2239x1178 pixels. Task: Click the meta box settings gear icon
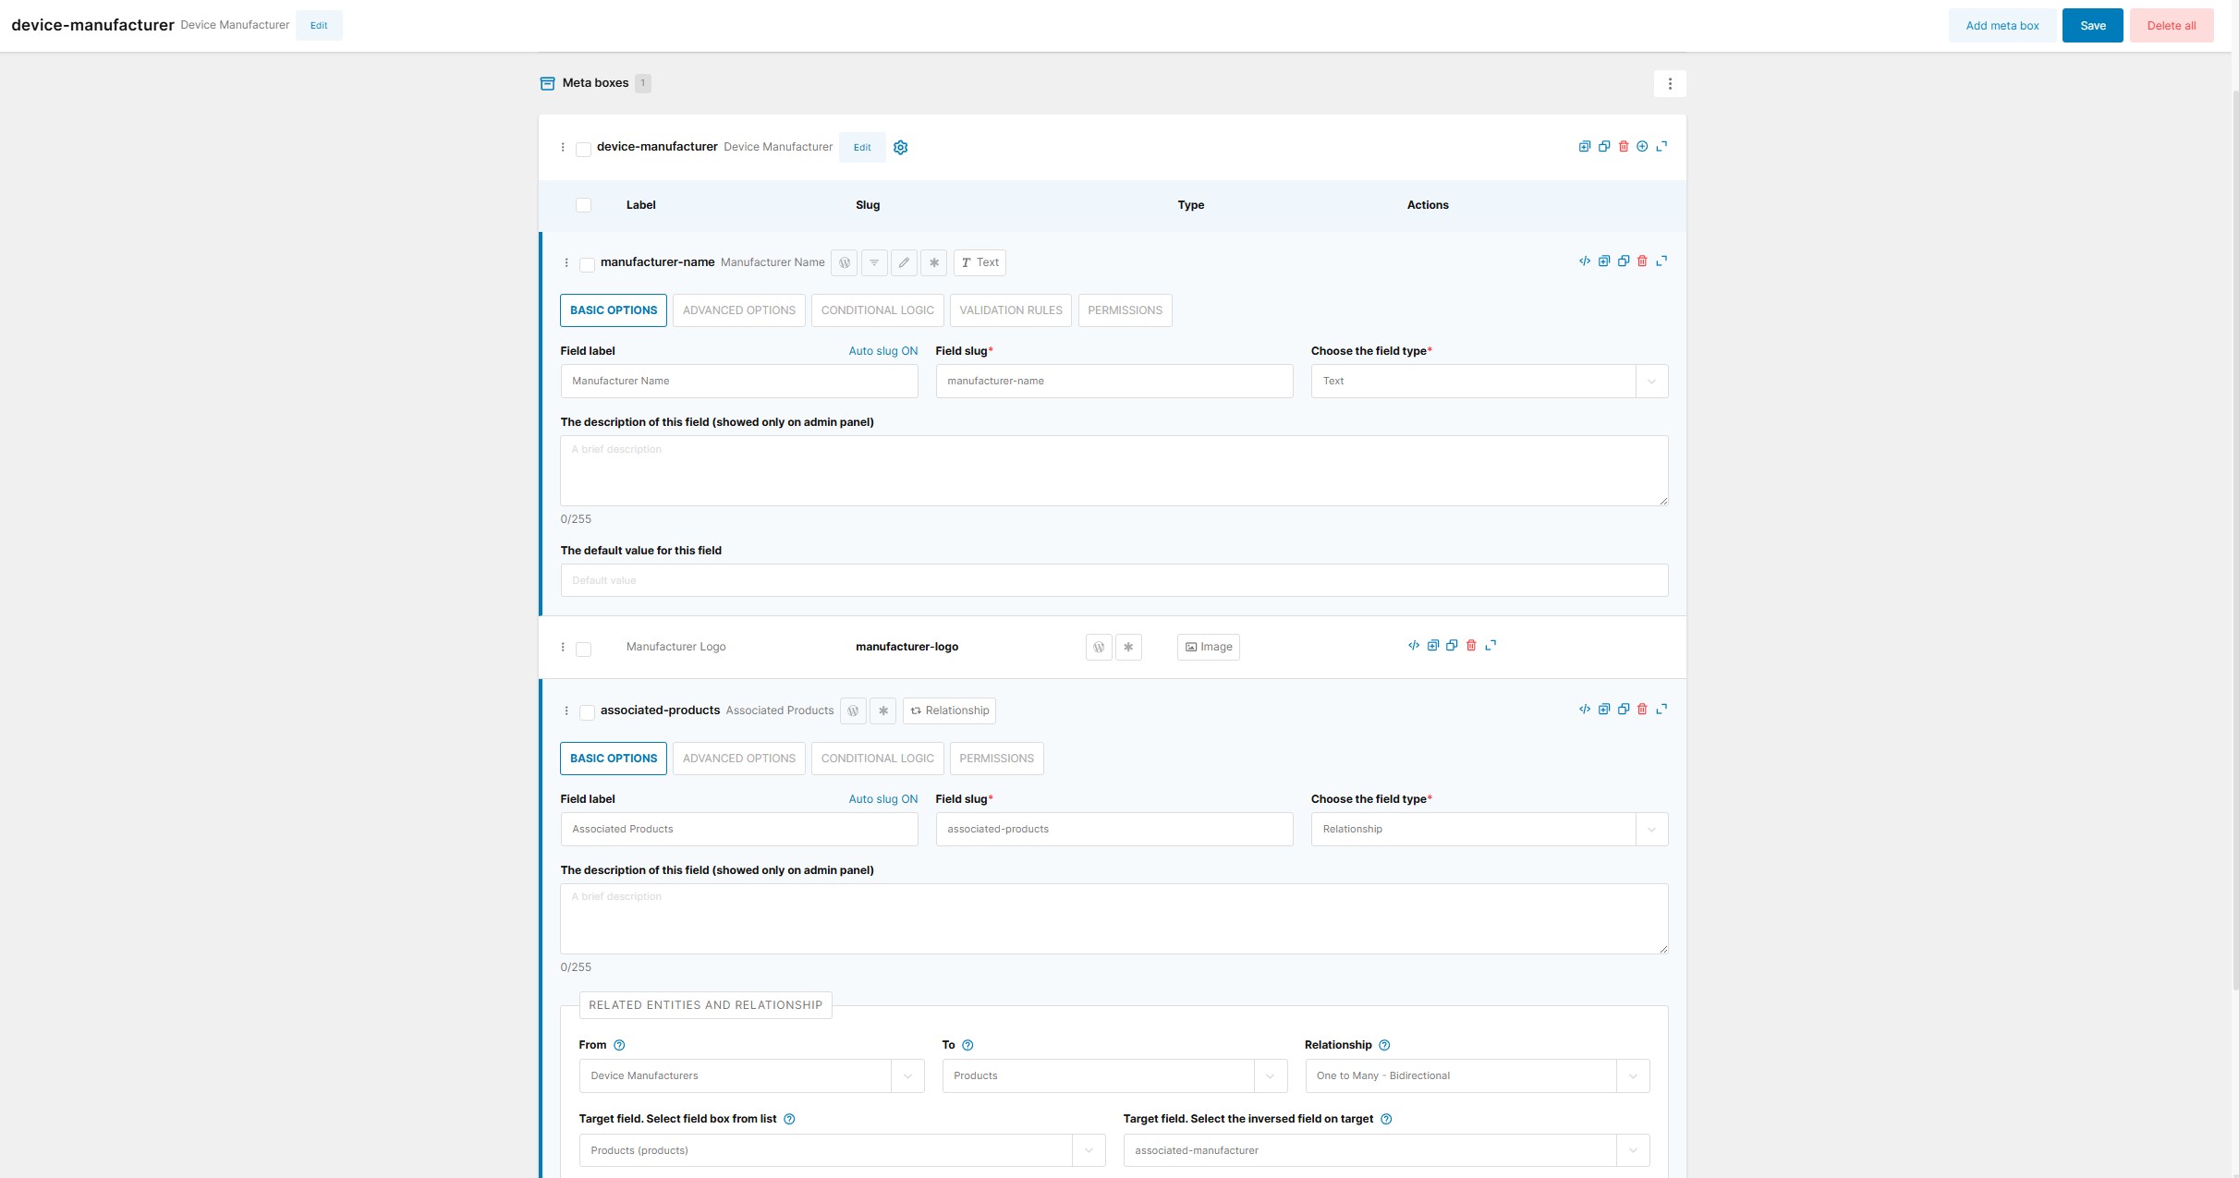click(900, 148)
